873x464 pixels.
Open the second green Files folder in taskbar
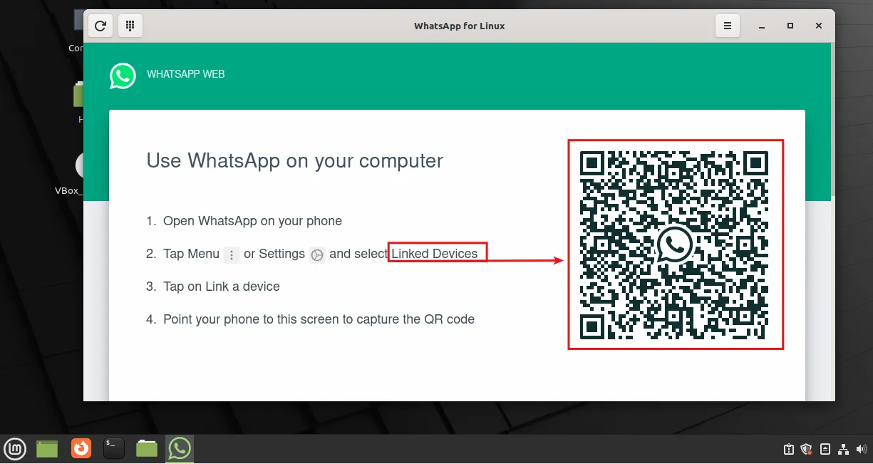point(147,448)
